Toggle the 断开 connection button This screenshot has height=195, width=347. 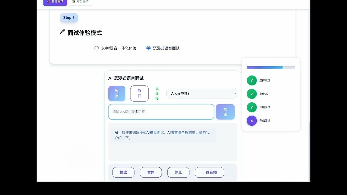click(139, 93)
